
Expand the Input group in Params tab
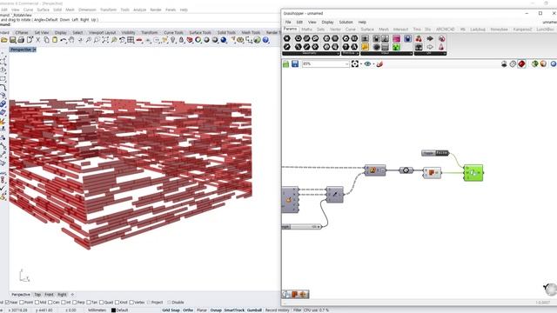coord(411,53)
